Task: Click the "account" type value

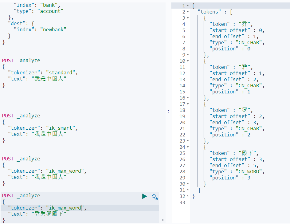Action: (x=50, y=11)
